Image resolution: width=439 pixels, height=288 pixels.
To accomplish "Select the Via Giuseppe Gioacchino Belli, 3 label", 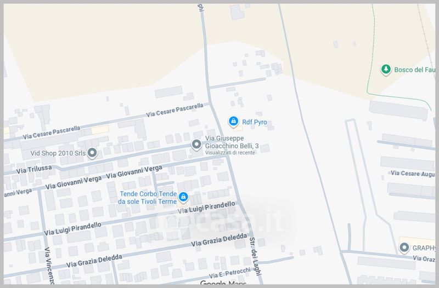I will pos(232,142).
